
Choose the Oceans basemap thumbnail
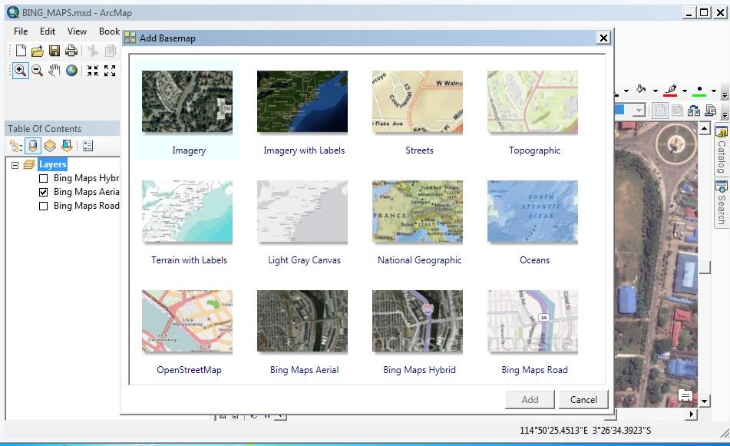point(533,211)
